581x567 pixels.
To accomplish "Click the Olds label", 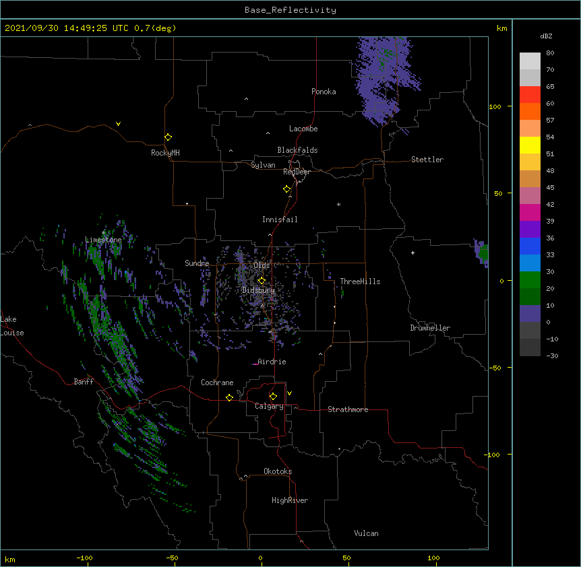I will [x=262, y=265].
